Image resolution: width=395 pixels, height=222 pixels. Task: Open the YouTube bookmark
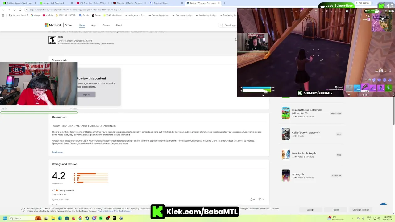pyautogui.click(x=48, y=15)
